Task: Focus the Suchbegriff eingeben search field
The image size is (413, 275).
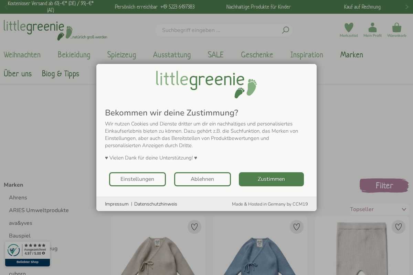Action: tap(220, 30)
